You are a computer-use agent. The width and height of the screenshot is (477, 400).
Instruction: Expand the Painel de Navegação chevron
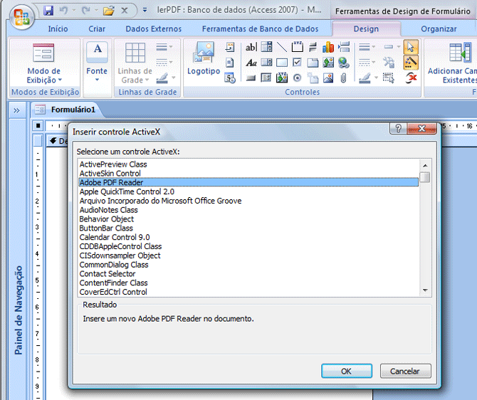pos(17,110)
